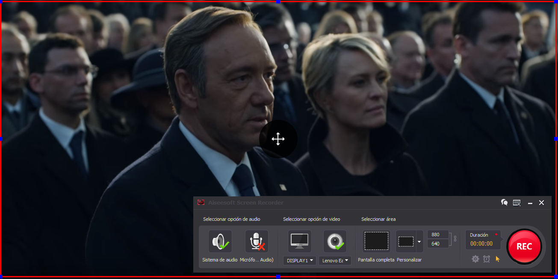Toggle the aspect ratio lock link icon
The height and width of the screenshot is (279, 558).
tap(455, 239)
